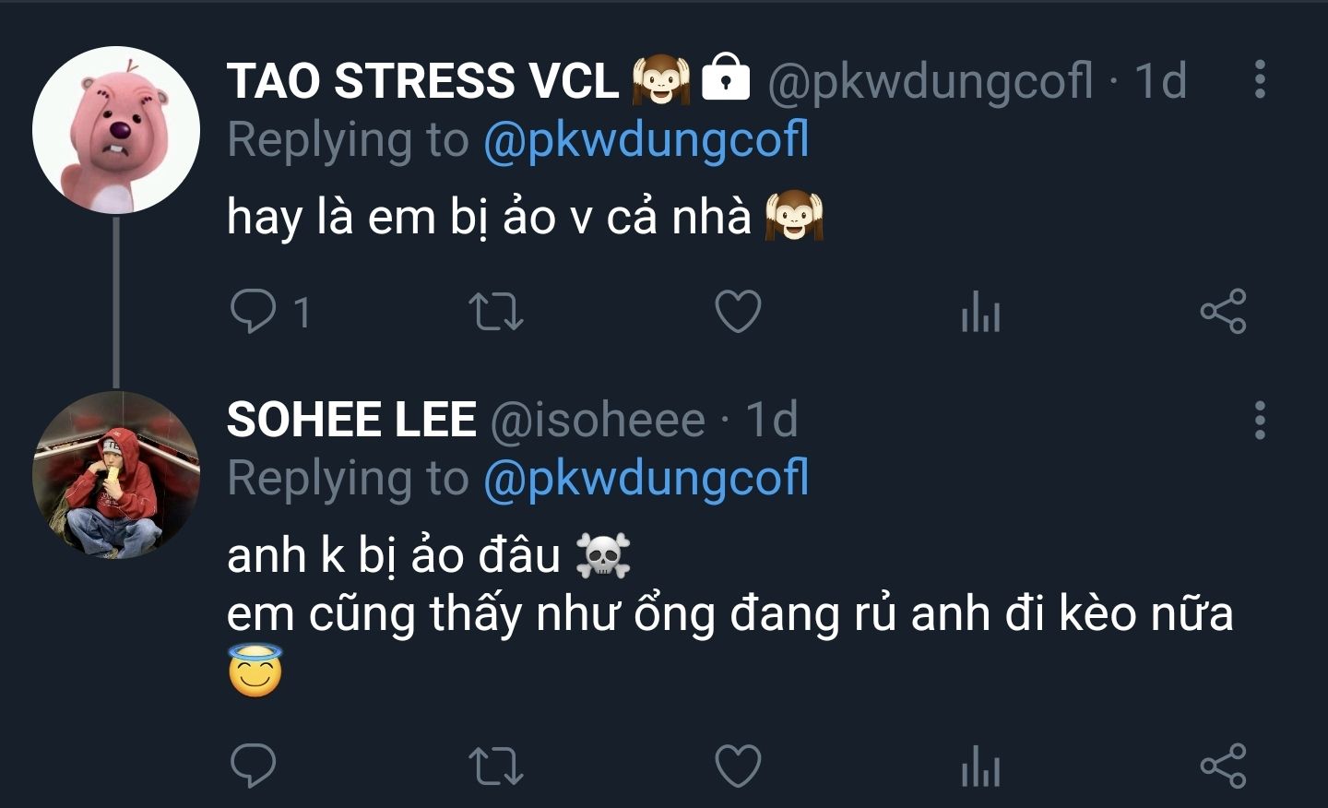Open SOHEE LEE's profile picture

tap(116, 475)
